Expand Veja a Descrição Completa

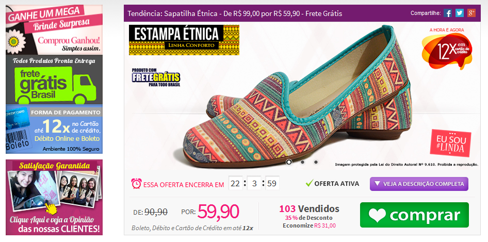pyautogui.click(x=419, y=184)
